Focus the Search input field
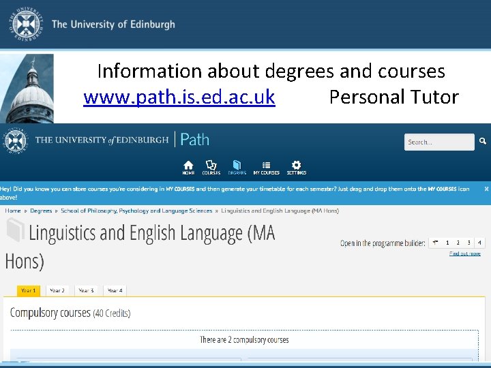The height and width of the screenshot is (368, 491). (439, 142)
